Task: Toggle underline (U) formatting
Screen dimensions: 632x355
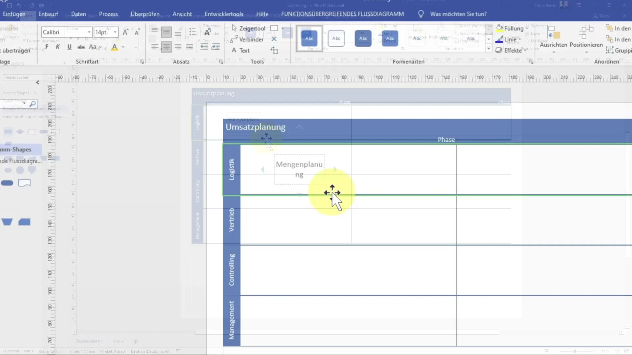Action: [69, 47]
